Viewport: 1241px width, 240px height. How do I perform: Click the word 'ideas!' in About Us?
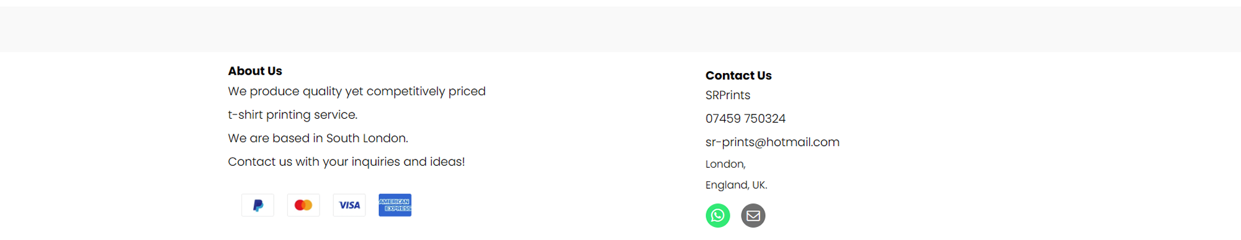click(447, 162)
